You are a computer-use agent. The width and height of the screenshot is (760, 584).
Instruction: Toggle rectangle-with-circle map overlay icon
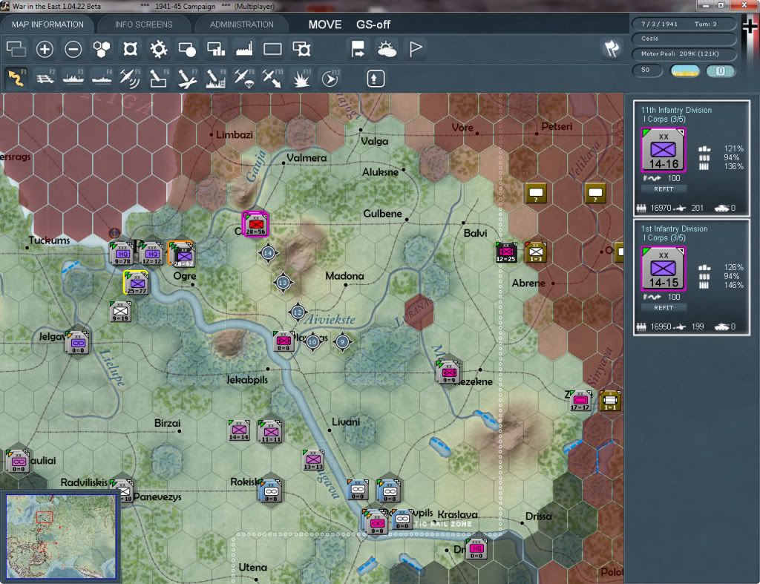[187, 49]
